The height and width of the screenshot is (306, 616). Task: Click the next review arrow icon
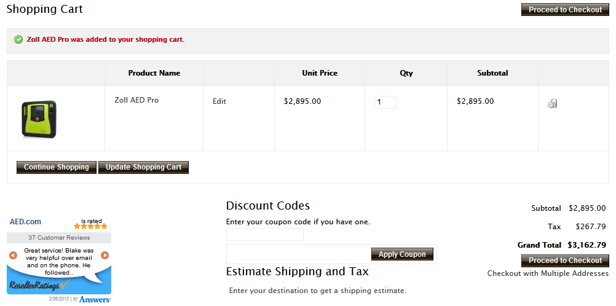coord(105,255)
